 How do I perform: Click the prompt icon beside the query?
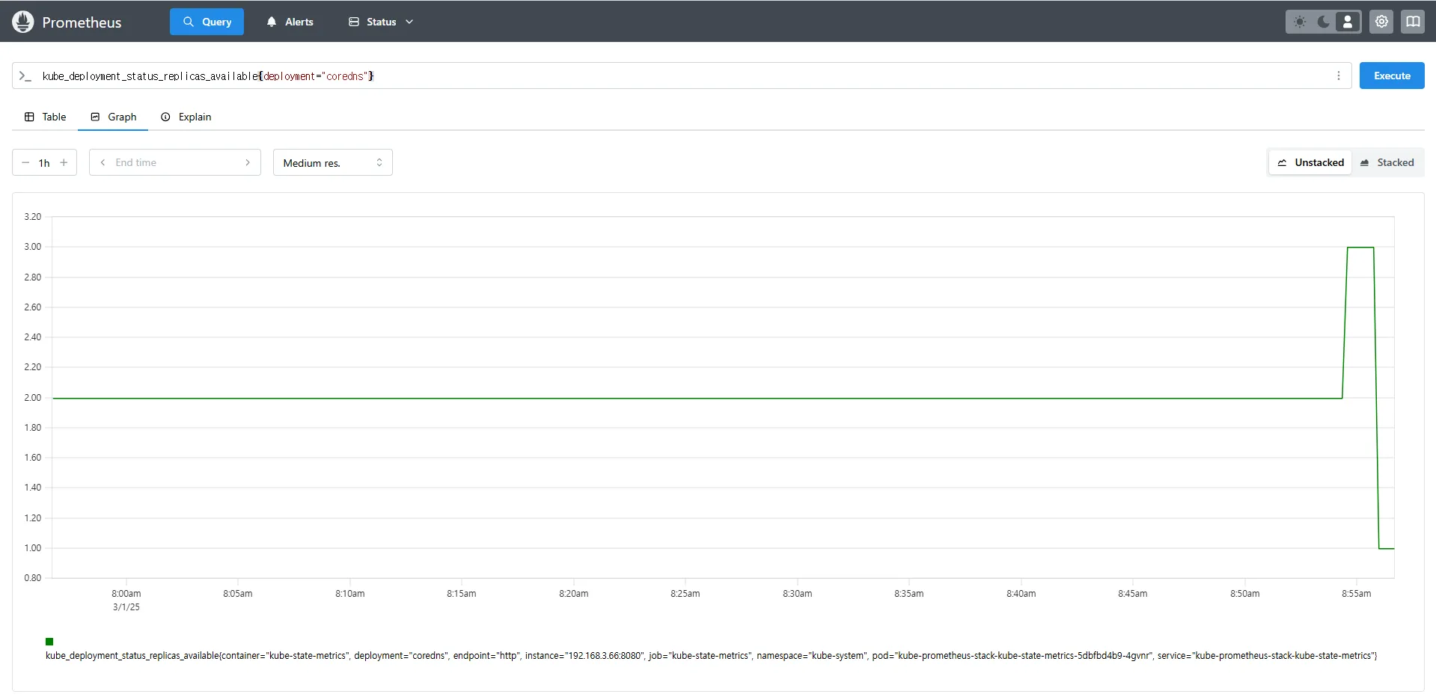[x=25, y=76]
